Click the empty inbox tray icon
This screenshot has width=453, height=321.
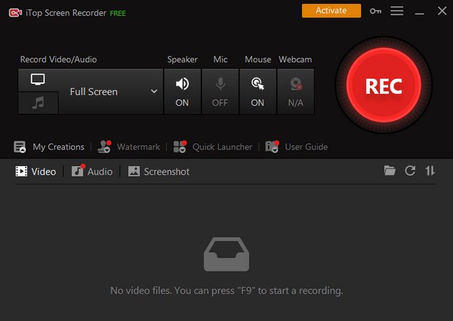pos(226,254)
